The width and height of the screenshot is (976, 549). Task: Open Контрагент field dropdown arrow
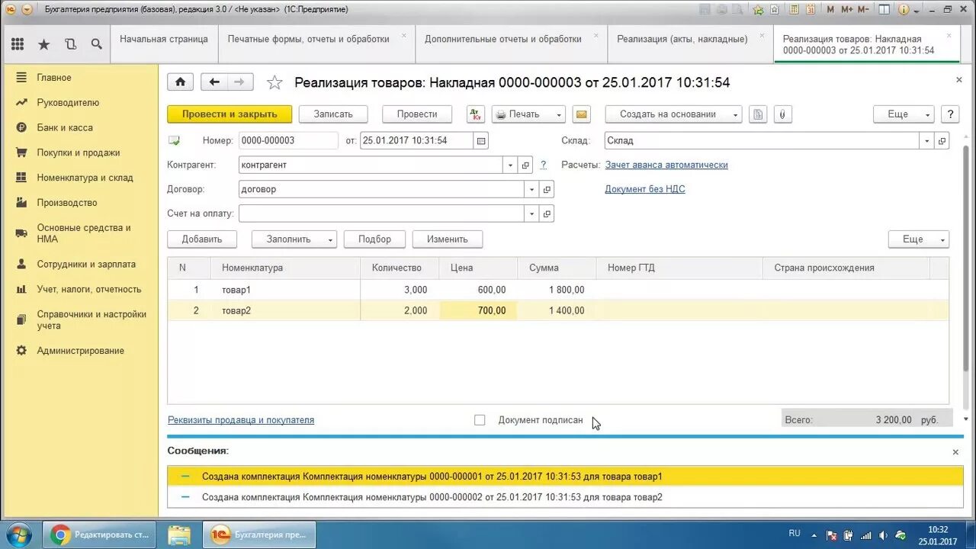click(510, 165)
